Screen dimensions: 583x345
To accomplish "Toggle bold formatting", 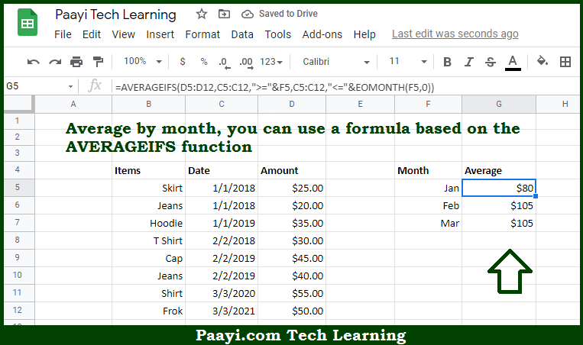I will [x=447, y=62].
